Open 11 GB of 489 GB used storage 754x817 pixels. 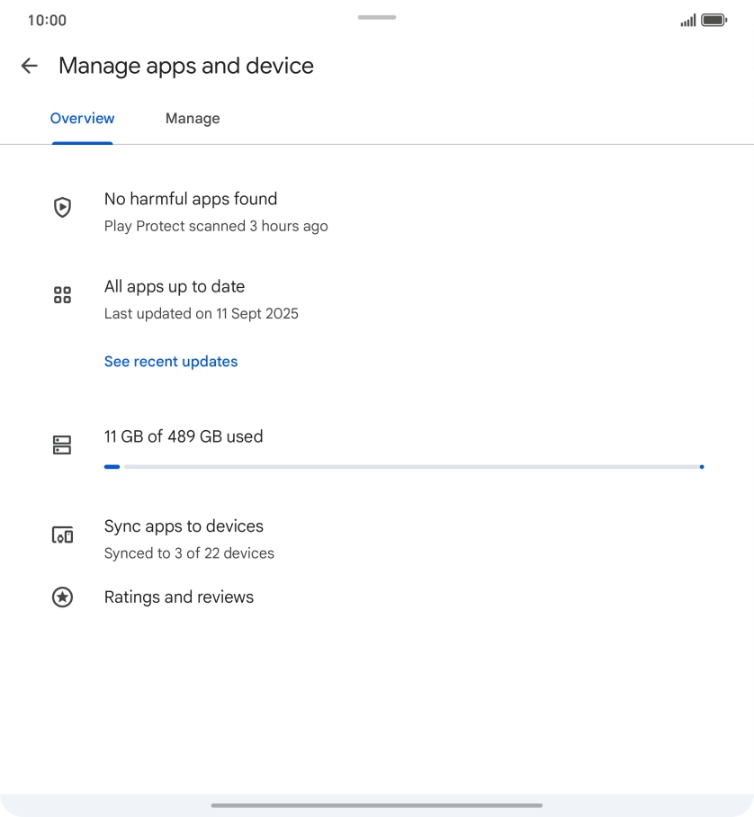pos(184,436)
